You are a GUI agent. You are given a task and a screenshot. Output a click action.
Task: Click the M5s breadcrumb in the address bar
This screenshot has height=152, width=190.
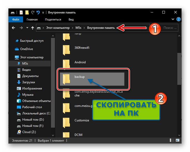[x=78, y=28]
